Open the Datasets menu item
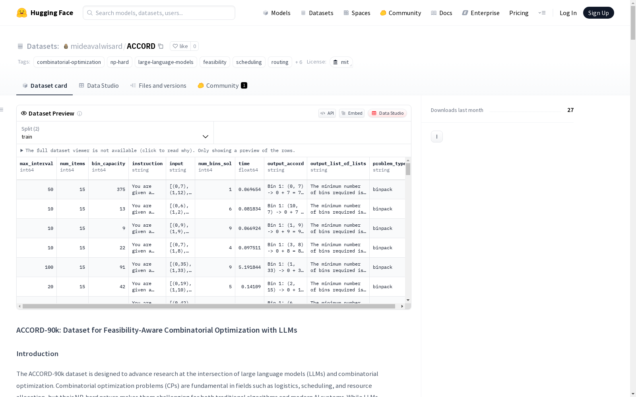 point(317,13)
